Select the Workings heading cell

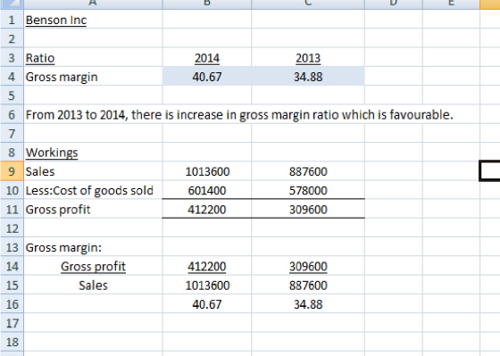coord(93,153)
